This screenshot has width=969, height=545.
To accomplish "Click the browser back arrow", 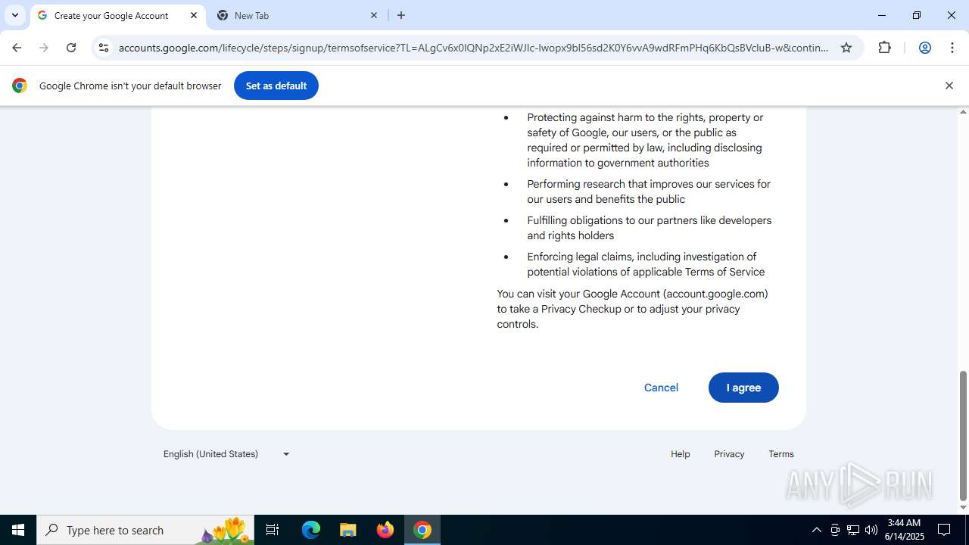I will click(x=17, y=48).
